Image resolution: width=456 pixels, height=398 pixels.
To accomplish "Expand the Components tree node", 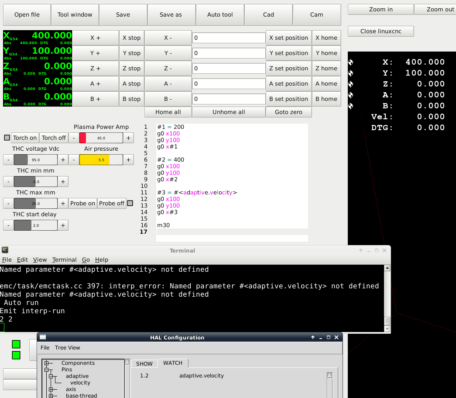I will (47, 363).
